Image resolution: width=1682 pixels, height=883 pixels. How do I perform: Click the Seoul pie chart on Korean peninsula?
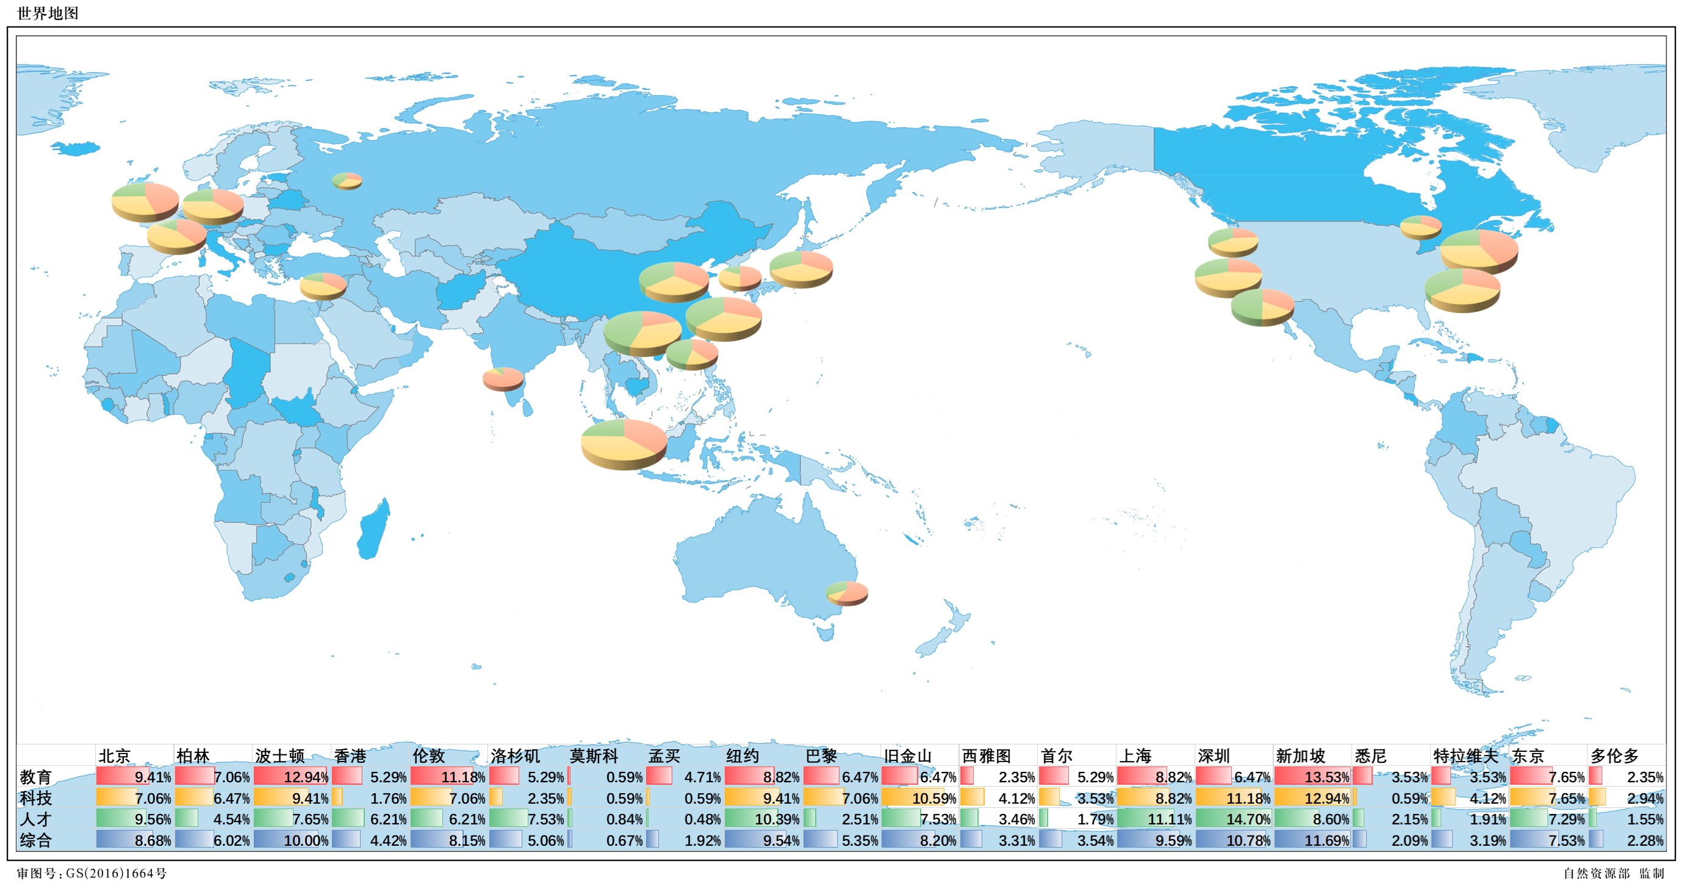coord(740,277)
